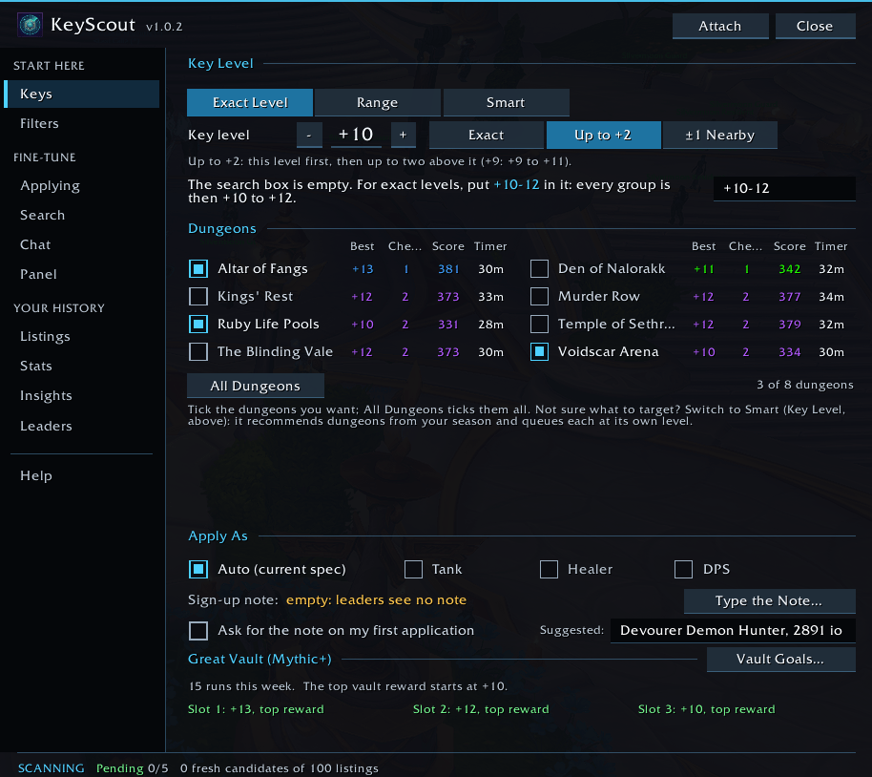872x777 pixels.
Task: Switch to Smart mode tab
Action: coord(506,102)
